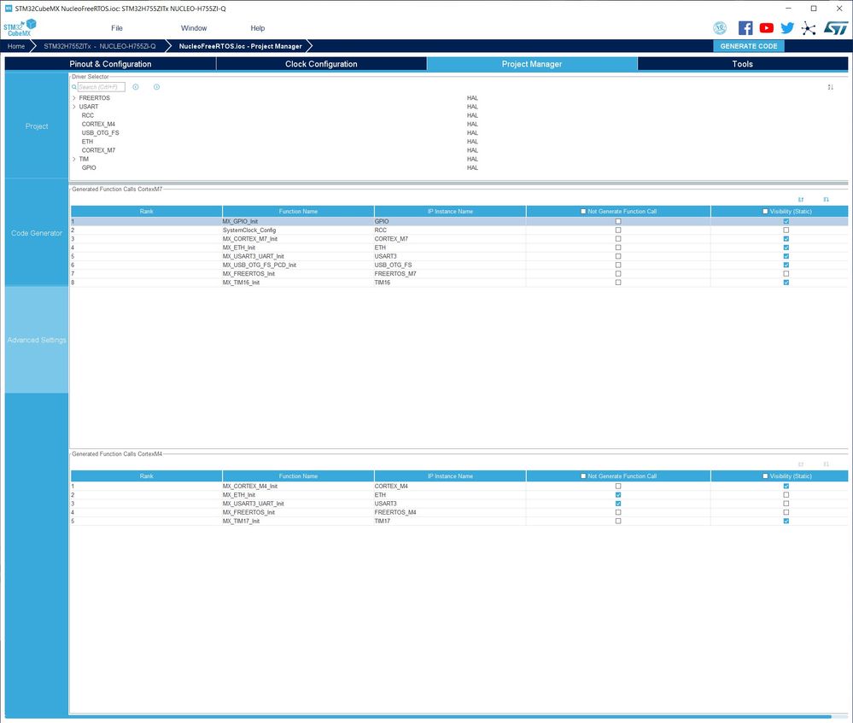The width and height of the screenshot is (853, 723).
Task: Check the CortexM4 Visibility (Static) header checkbox
Action: tap(765, 476)
